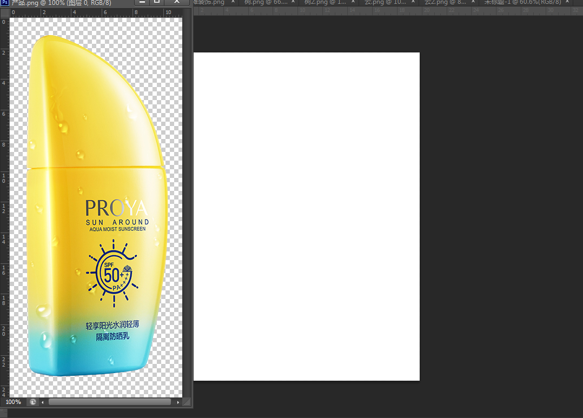Click the 100% zoom field
The image size is (583, 418).
click(x=14, y=402)
